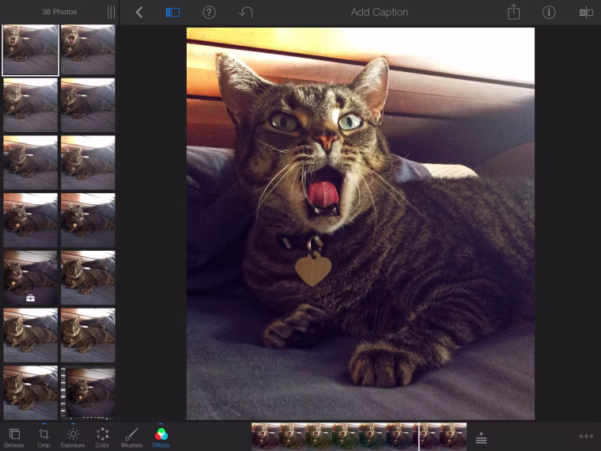The width and height of the screenshot is (601, 451).
Task: Undo the last edit
Action: [246, 13]
